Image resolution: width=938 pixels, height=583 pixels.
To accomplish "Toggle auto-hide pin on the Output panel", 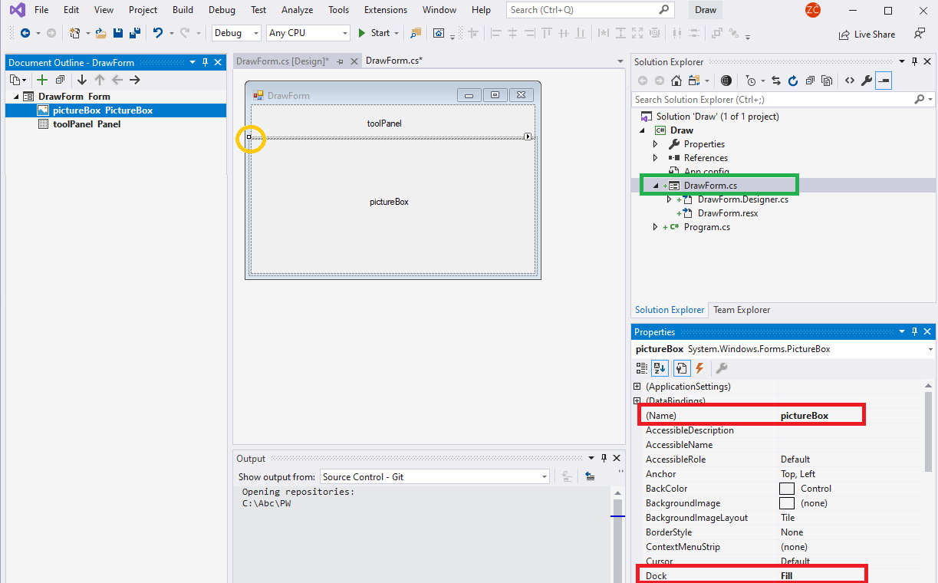I will pyautogui.click(x=603, y=459).
